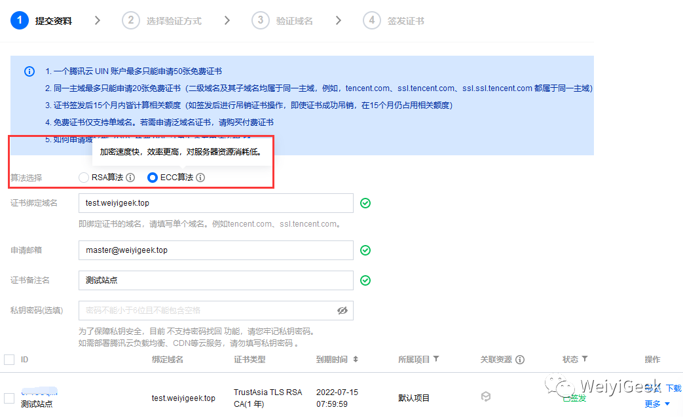The width and height of the screenshot is (683, 418).
Task: Expand the 更多 dropdown in the row
Action: [x=654, y=404]
